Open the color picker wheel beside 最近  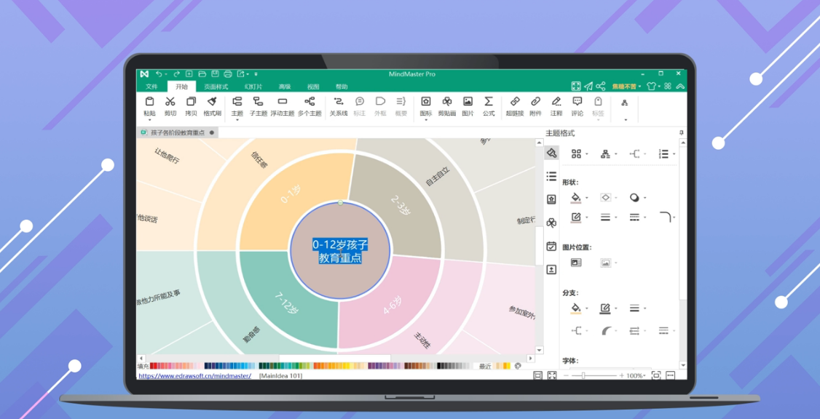click(x=519, y=366)
